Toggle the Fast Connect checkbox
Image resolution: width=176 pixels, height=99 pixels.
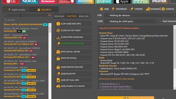(160, 21)
